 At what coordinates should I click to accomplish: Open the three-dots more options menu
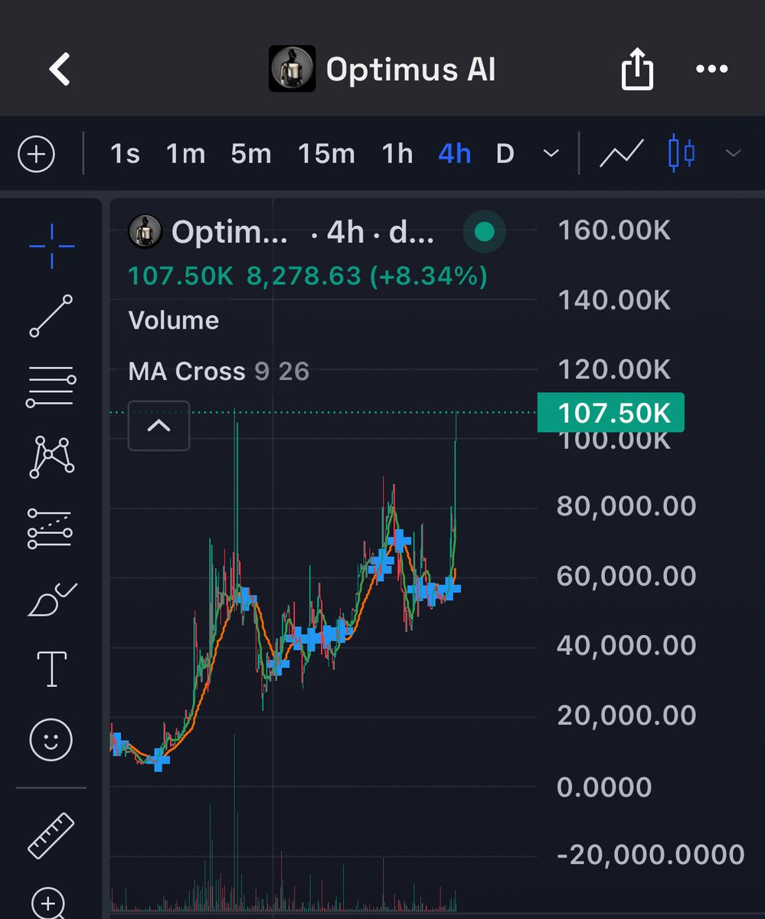click(x=711, y=69)
